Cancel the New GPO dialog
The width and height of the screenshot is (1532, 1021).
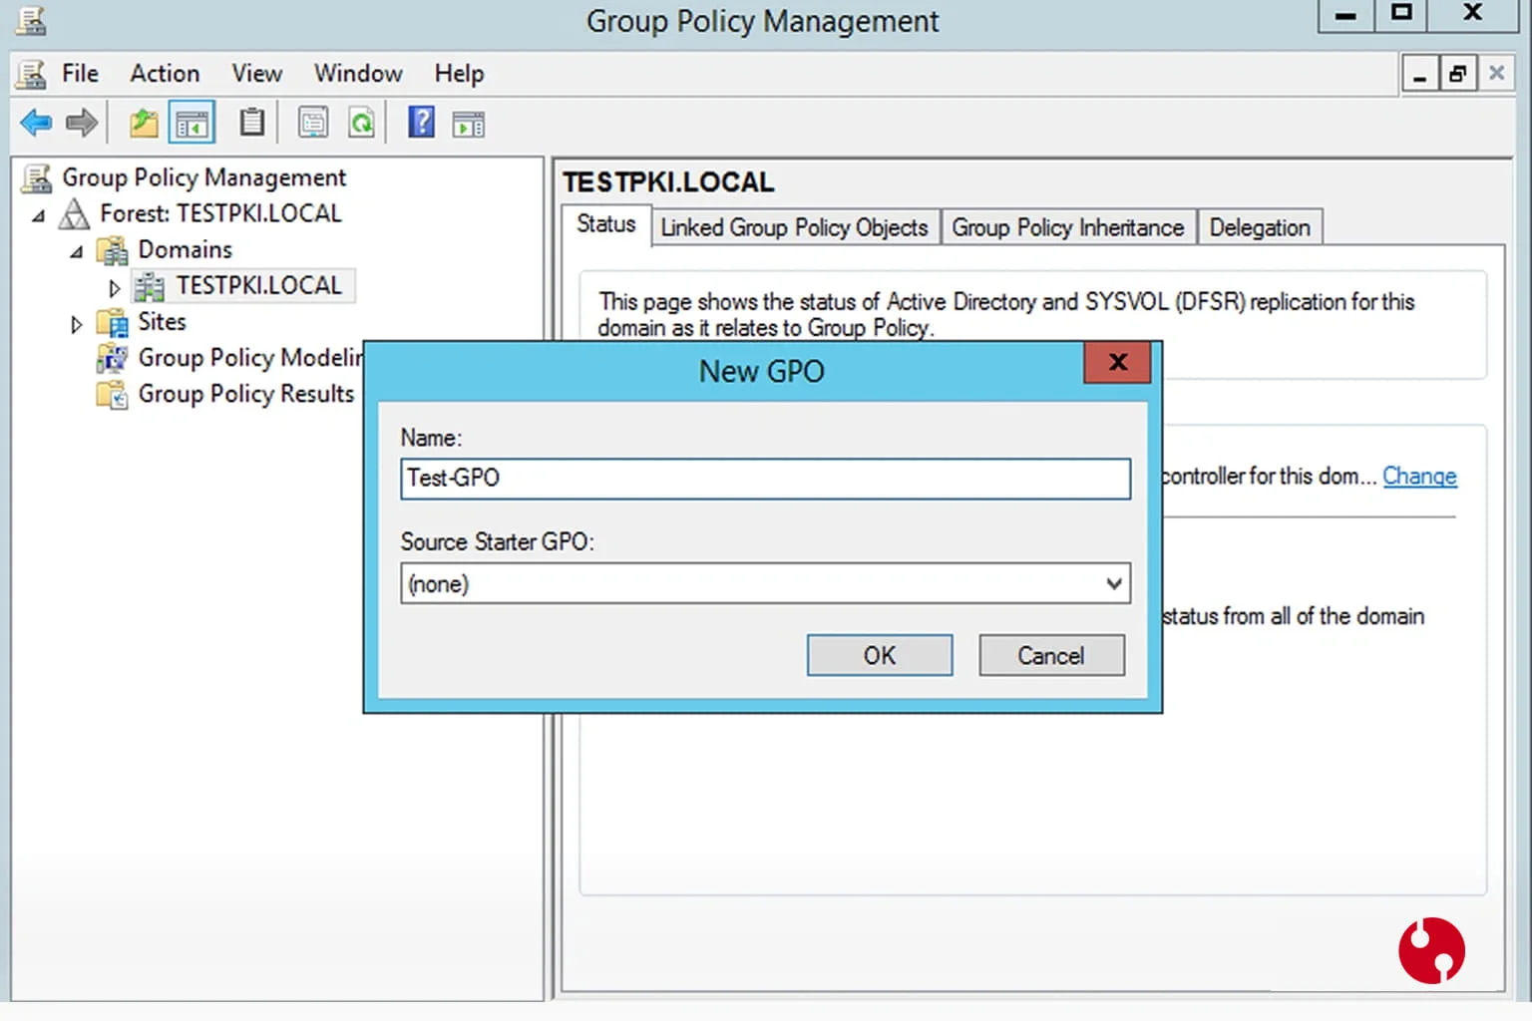pos(1051,655)
